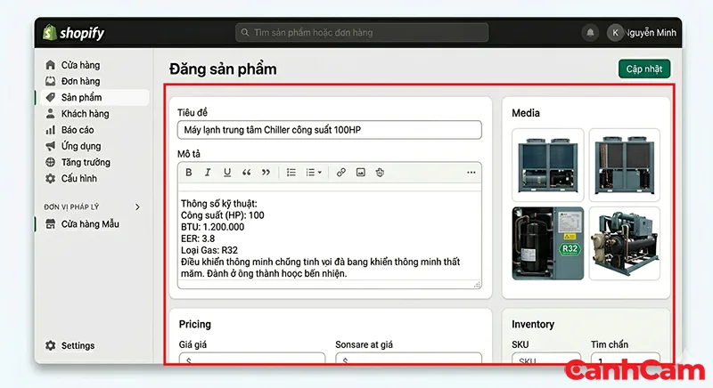The height and width of the screenshot is (388, 713).
Task: Click the Tiêu đề title field
Action: [x=329, y=130]
